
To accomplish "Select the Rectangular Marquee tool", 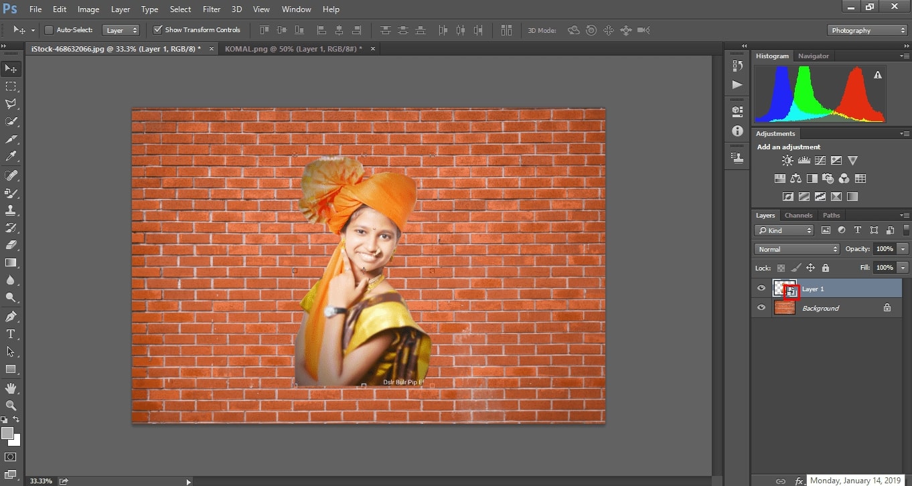I will (x=11, y=86).
